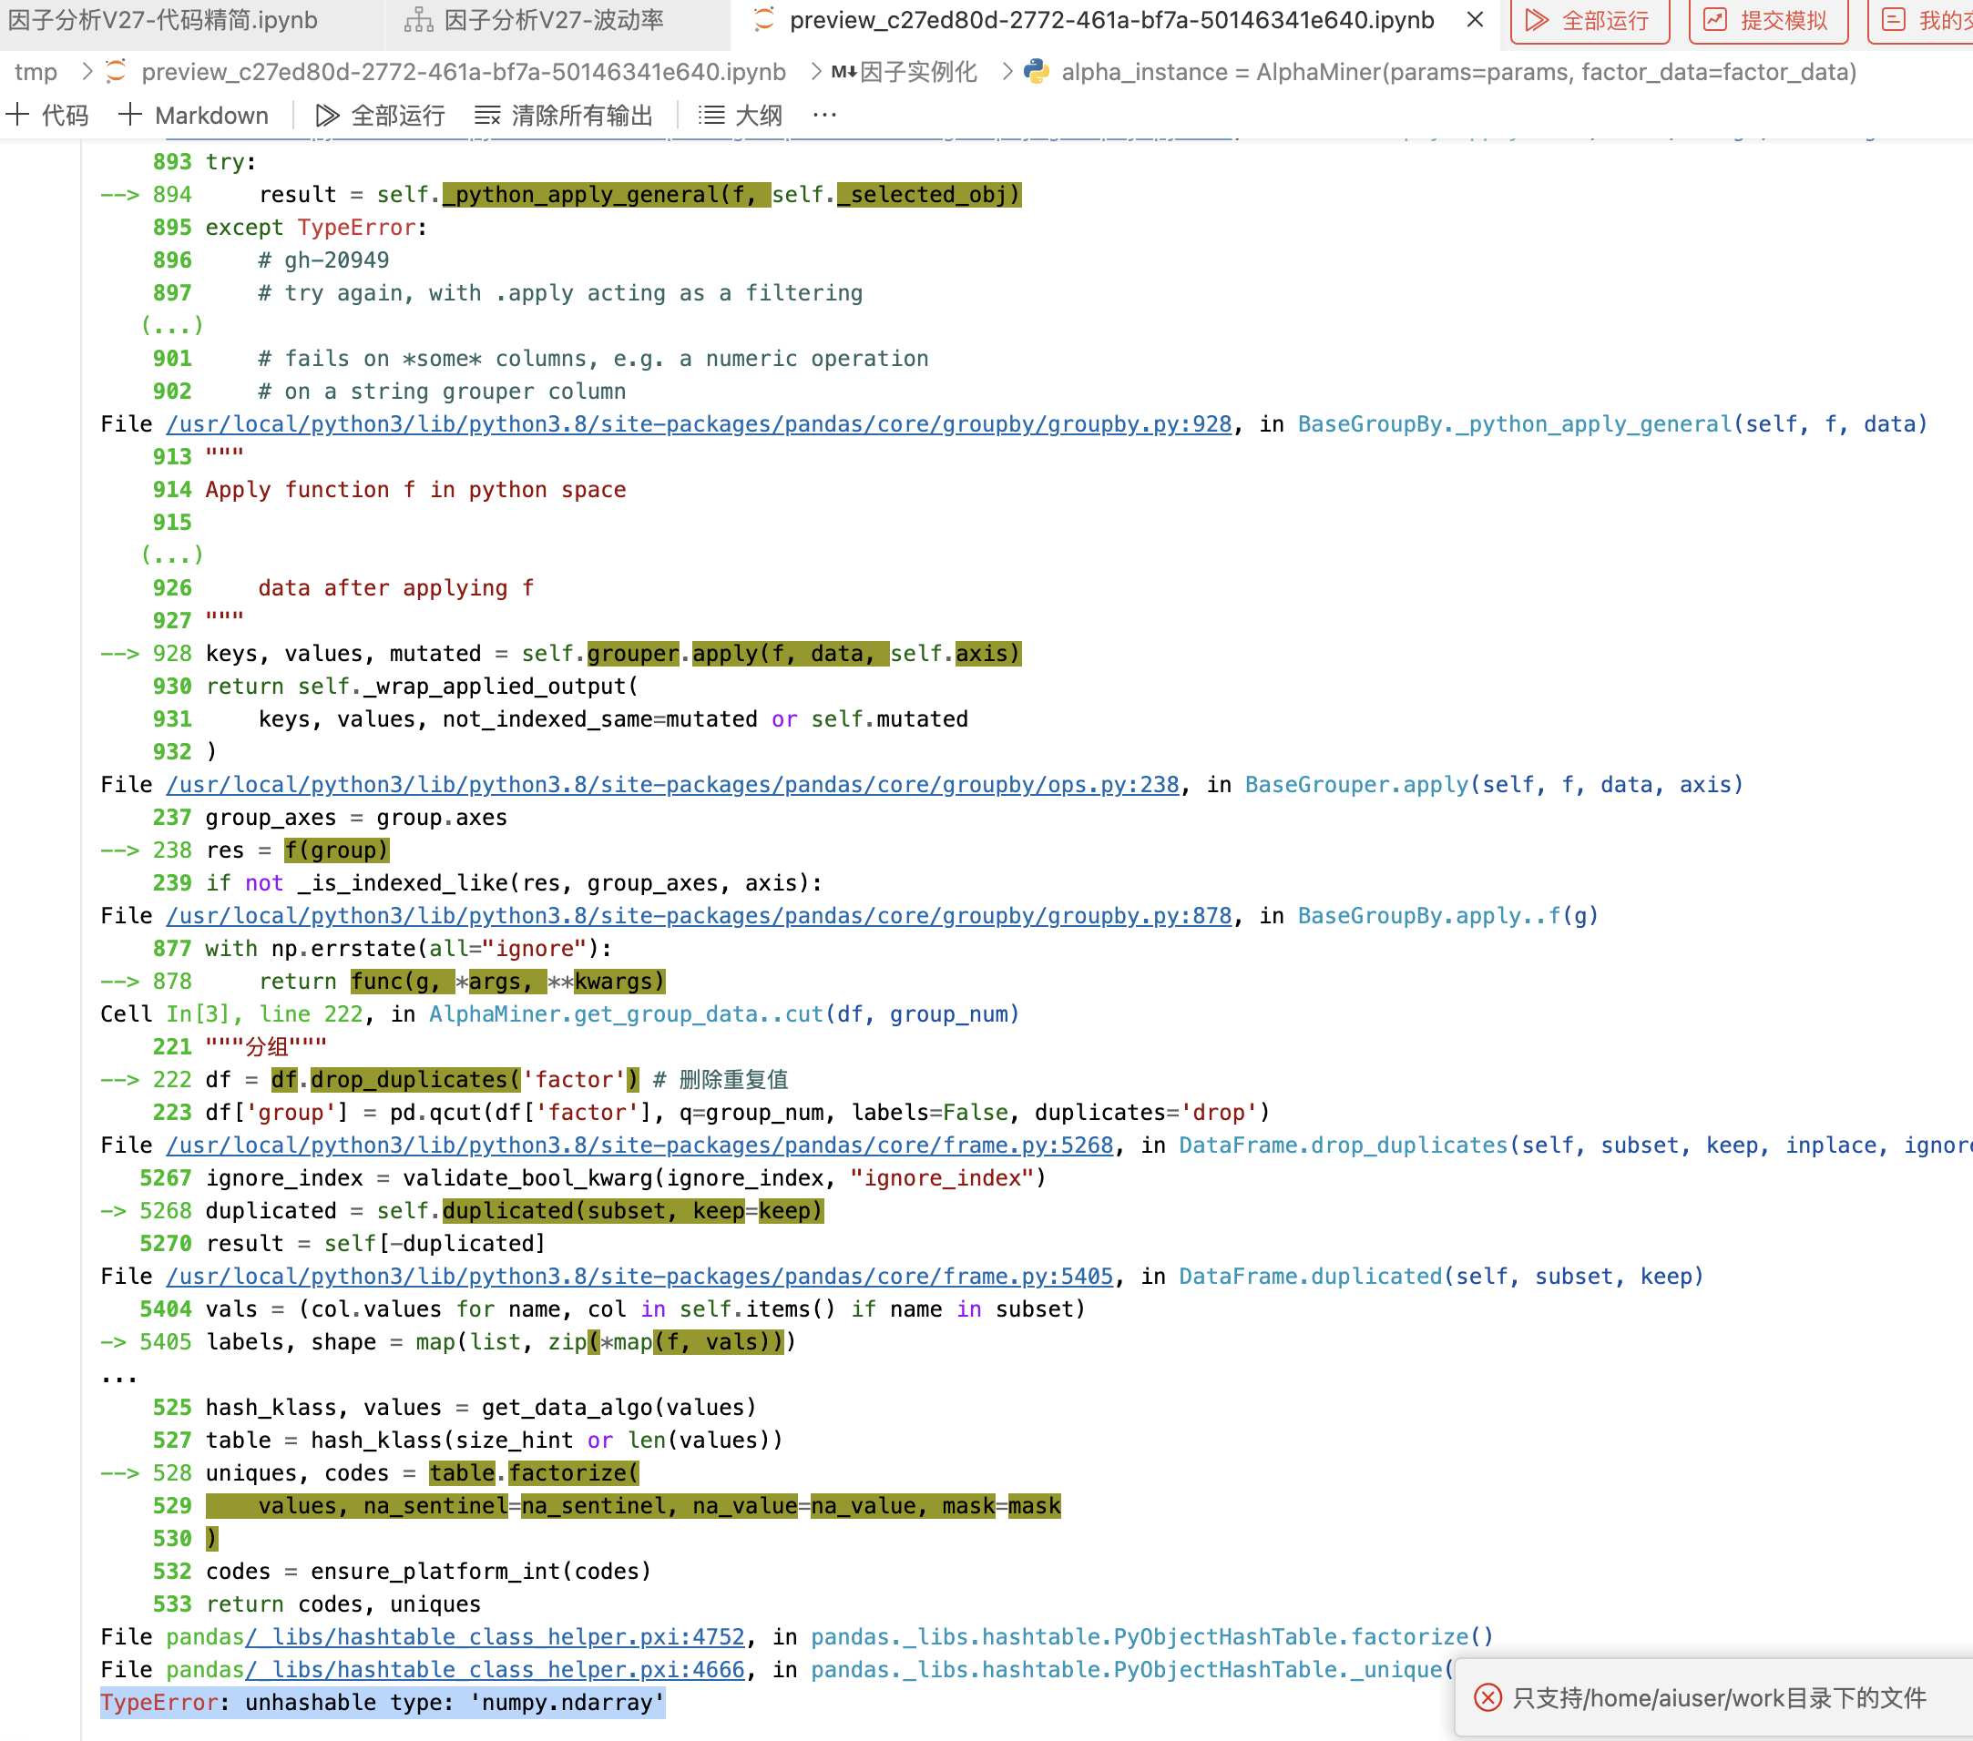This screenshot has width=1973, height=1741.
Task: Click the 清除所有输出 clear outputs icon
Action: [486, 116]
